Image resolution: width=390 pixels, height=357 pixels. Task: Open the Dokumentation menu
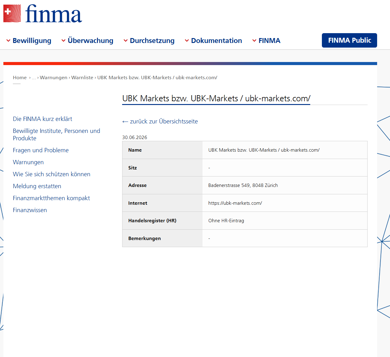tap(213, 41)
